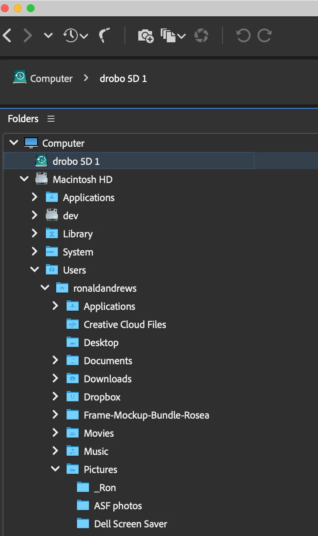
Task: Expand the Documents folder
Action: [55, 360]
